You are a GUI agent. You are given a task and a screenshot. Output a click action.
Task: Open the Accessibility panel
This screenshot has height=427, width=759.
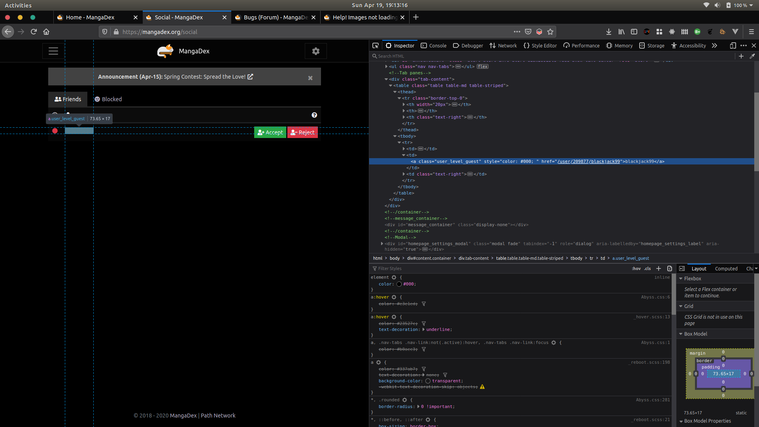[689, 45]
